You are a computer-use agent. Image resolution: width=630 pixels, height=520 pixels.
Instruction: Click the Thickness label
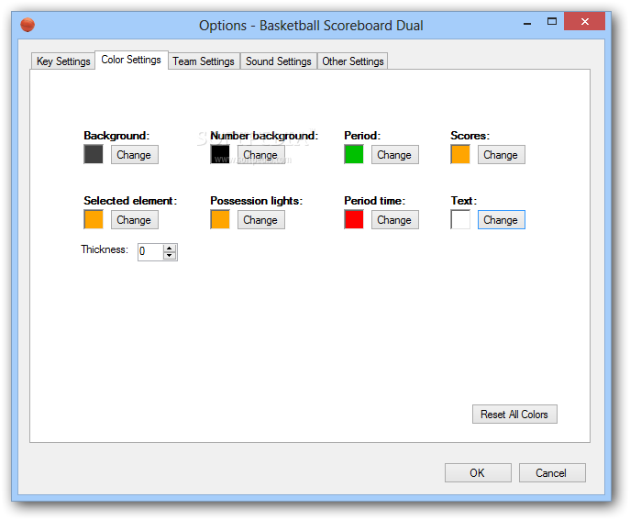click(x=105, y=249)
